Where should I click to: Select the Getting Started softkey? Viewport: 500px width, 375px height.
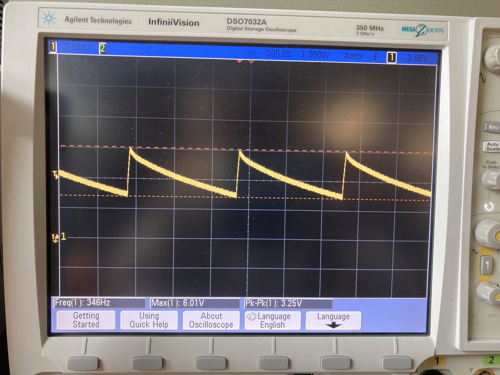click(x=86, y=320)
